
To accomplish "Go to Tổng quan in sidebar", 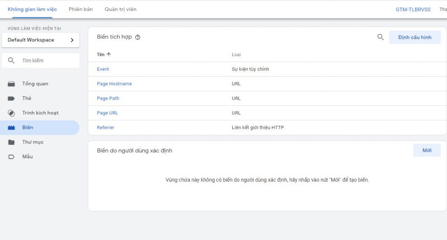I will [35, 84].
